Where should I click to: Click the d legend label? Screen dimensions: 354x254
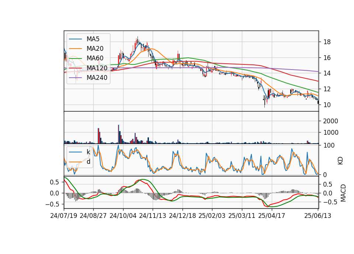[88, 162]
